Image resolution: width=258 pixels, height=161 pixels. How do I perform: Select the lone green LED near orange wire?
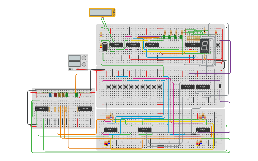[76, 95]
